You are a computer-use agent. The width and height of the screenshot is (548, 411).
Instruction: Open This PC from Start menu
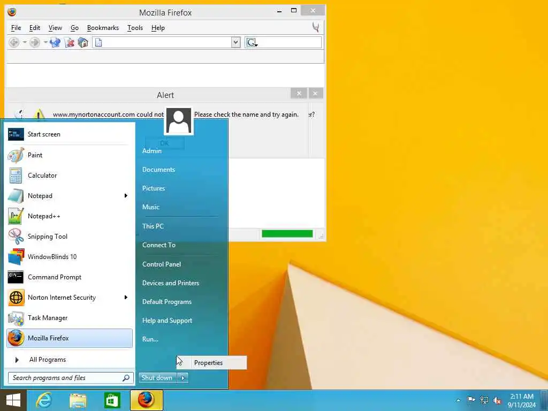tap(153, 226)
